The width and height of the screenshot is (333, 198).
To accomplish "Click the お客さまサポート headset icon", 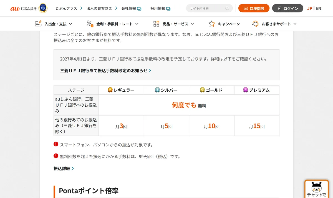I will point(255,24).
